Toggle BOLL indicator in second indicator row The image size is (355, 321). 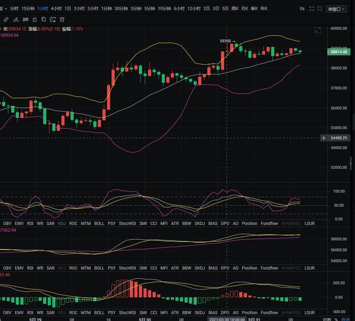(99, 268)
